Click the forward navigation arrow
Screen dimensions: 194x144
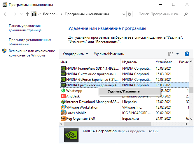pyautogui.click(x=15, y=14)
